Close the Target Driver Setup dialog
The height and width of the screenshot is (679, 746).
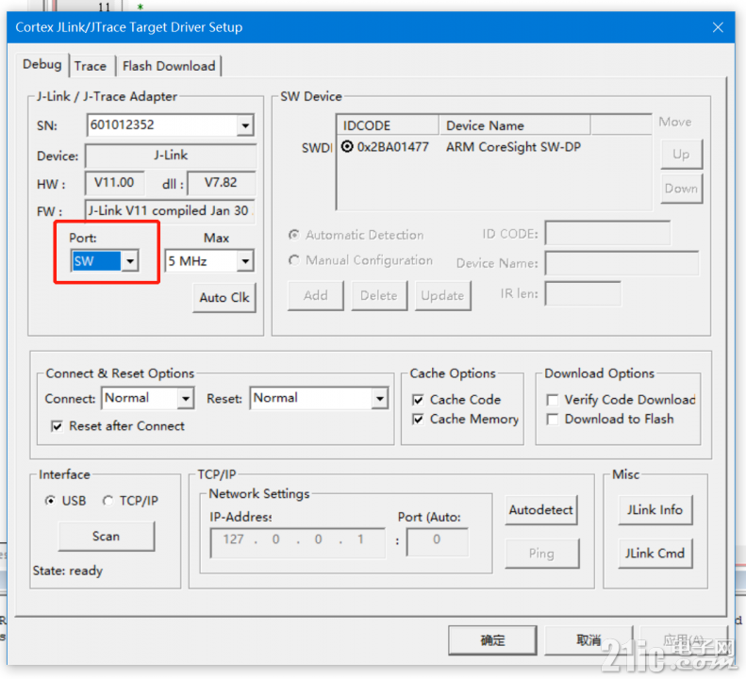click(718, 27)
